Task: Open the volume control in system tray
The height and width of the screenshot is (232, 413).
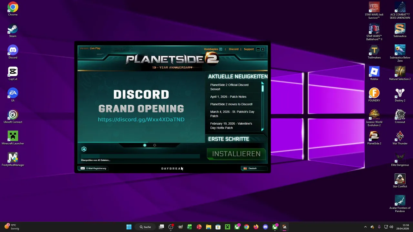Action: 391,227
